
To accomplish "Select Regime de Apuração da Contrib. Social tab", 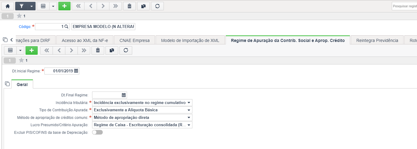I will (x=288, y=40).
